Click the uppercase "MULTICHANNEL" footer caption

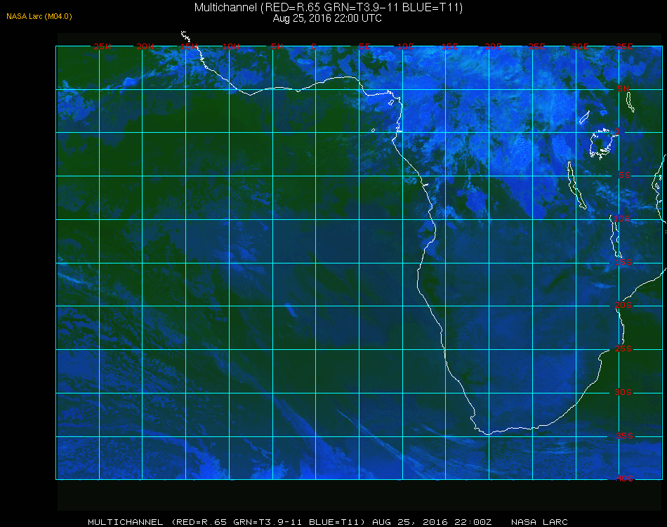coord(126,522)
